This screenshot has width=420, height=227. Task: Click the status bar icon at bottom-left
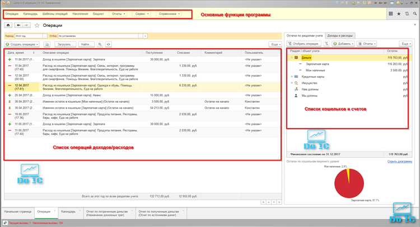coord(5,223)
